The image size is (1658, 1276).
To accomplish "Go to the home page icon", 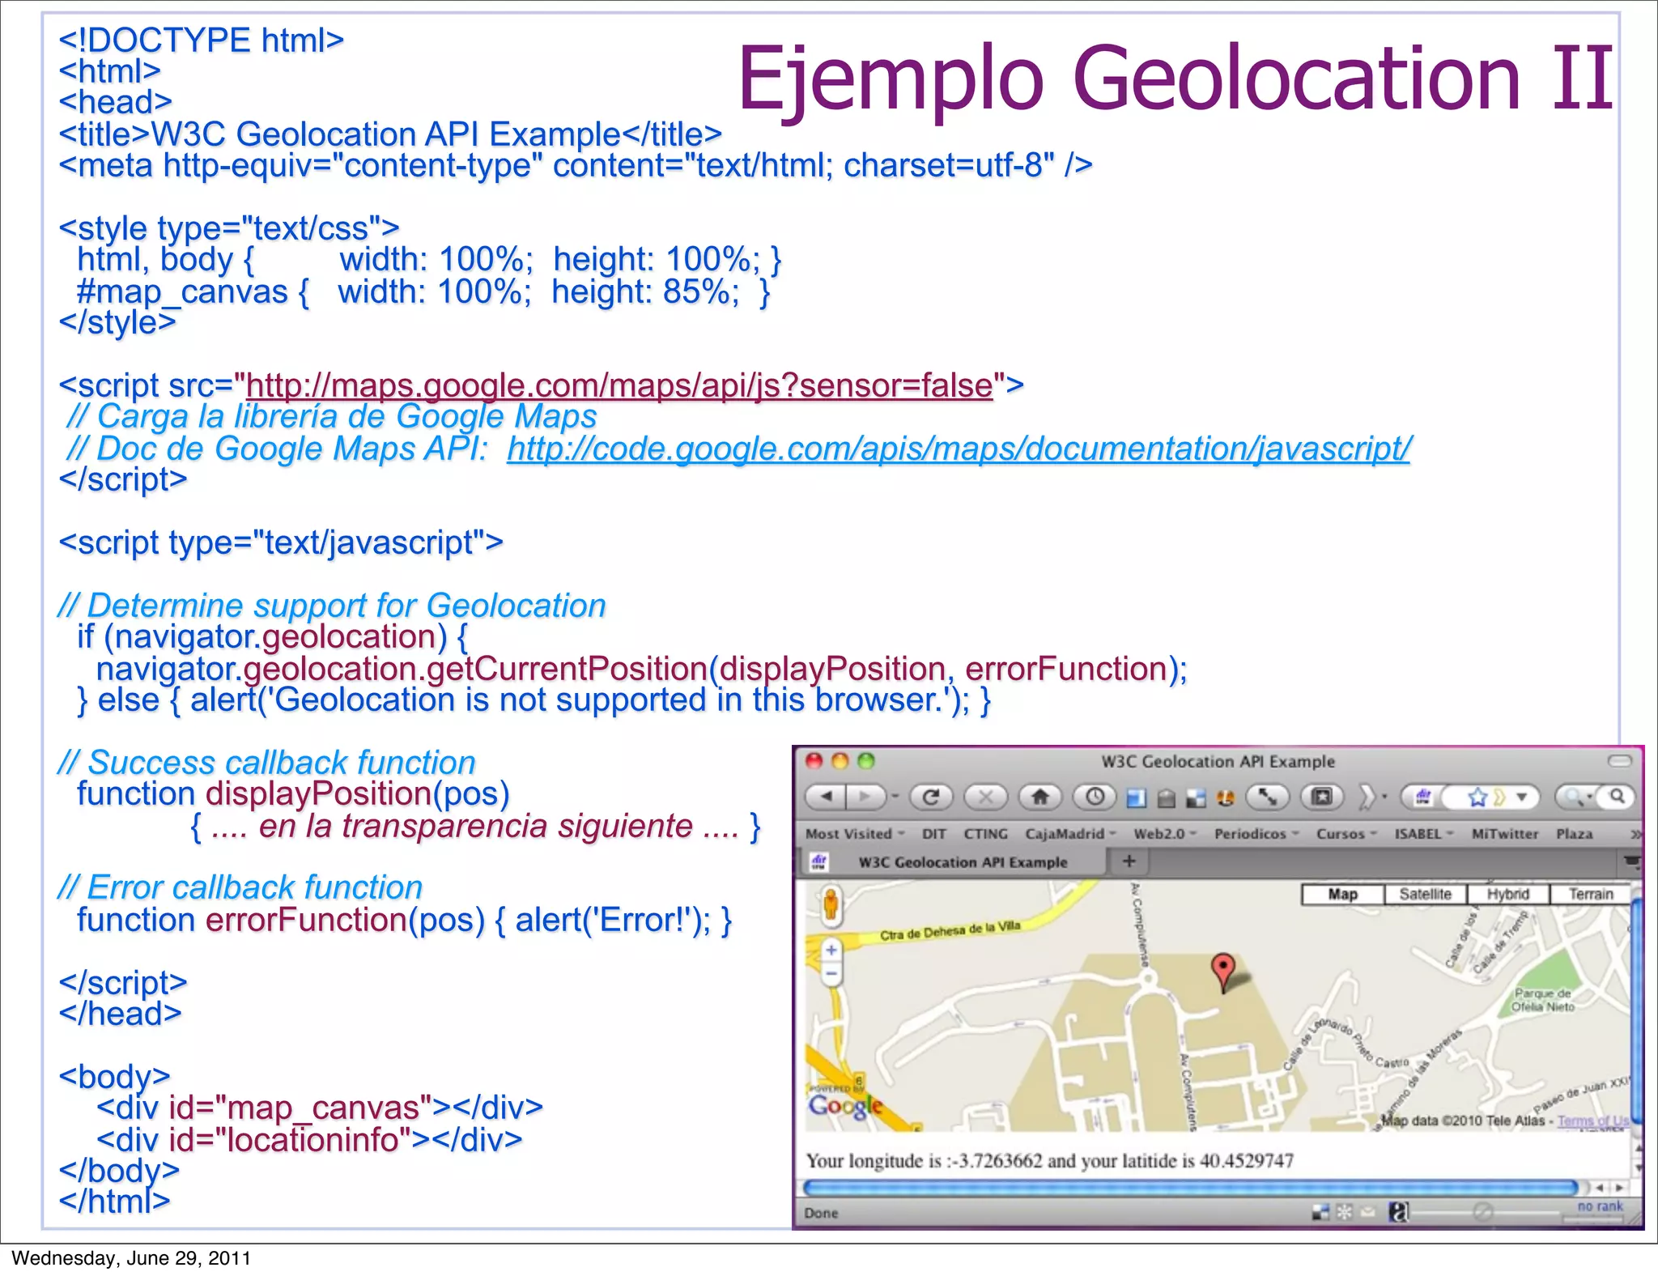I will 1040,797.
